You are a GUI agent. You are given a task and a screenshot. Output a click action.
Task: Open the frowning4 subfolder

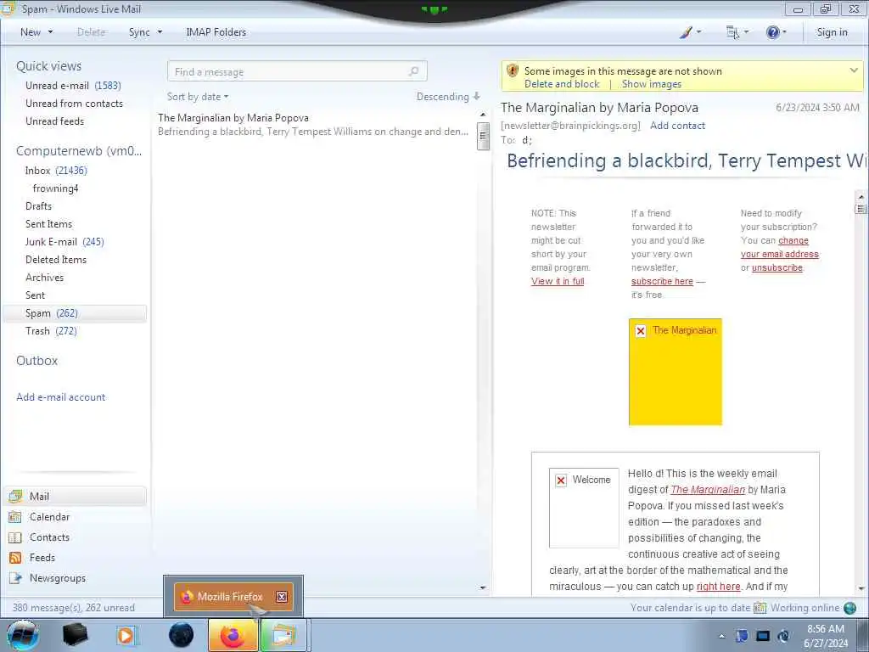click(x=55, y=188)
